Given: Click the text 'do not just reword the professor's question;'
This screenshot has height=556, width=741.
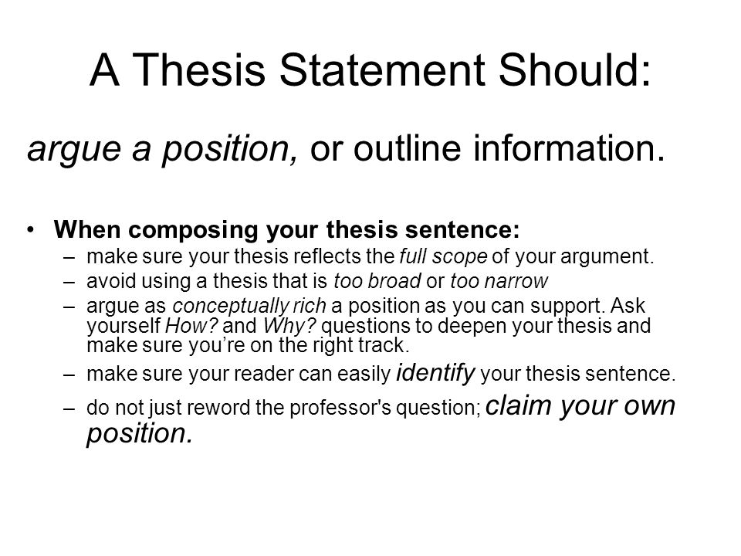Looking at the screenshot, I should 283,408.
